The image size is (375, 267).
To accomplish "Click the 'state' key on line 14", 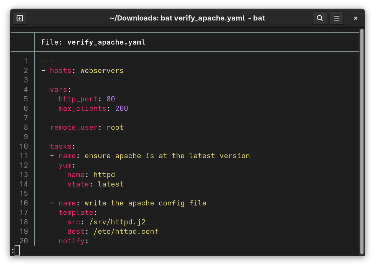I will 78,184.
